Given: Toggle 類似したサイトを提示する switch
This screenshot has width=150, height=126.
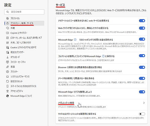Looking at the screenshot, I should click(x=142, y=28).
